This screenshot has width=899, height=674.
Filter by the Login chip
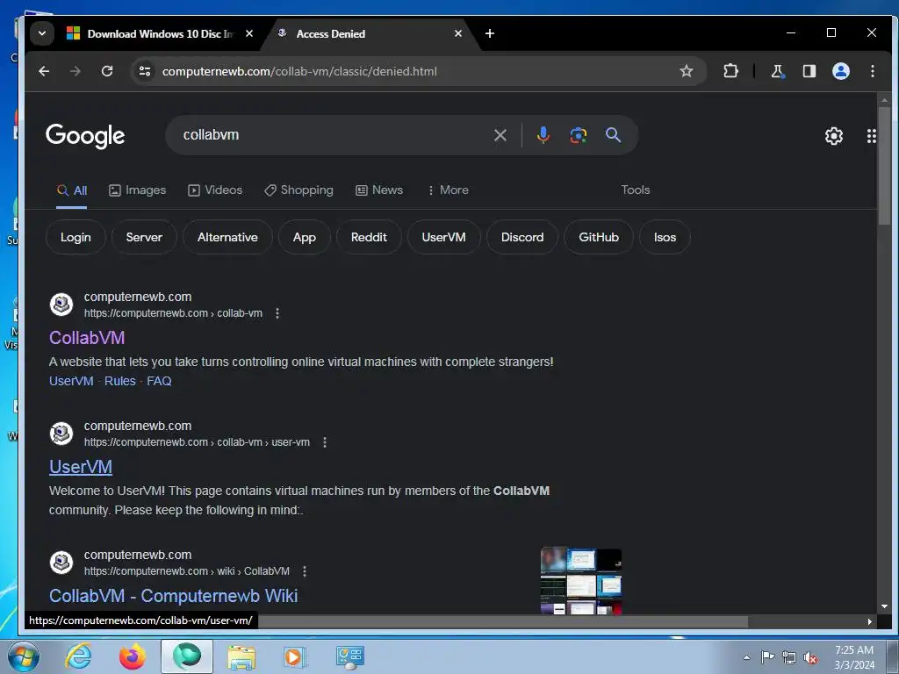point(76,237)
